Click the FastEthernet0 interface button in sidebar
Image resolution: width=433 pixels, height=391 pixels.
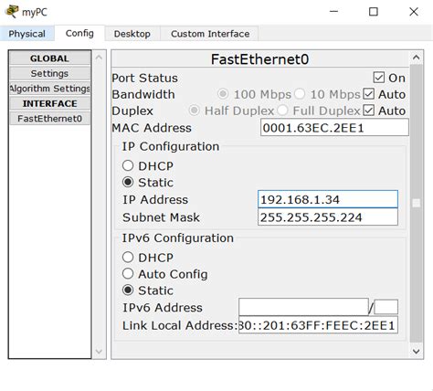tap(50, 118)
